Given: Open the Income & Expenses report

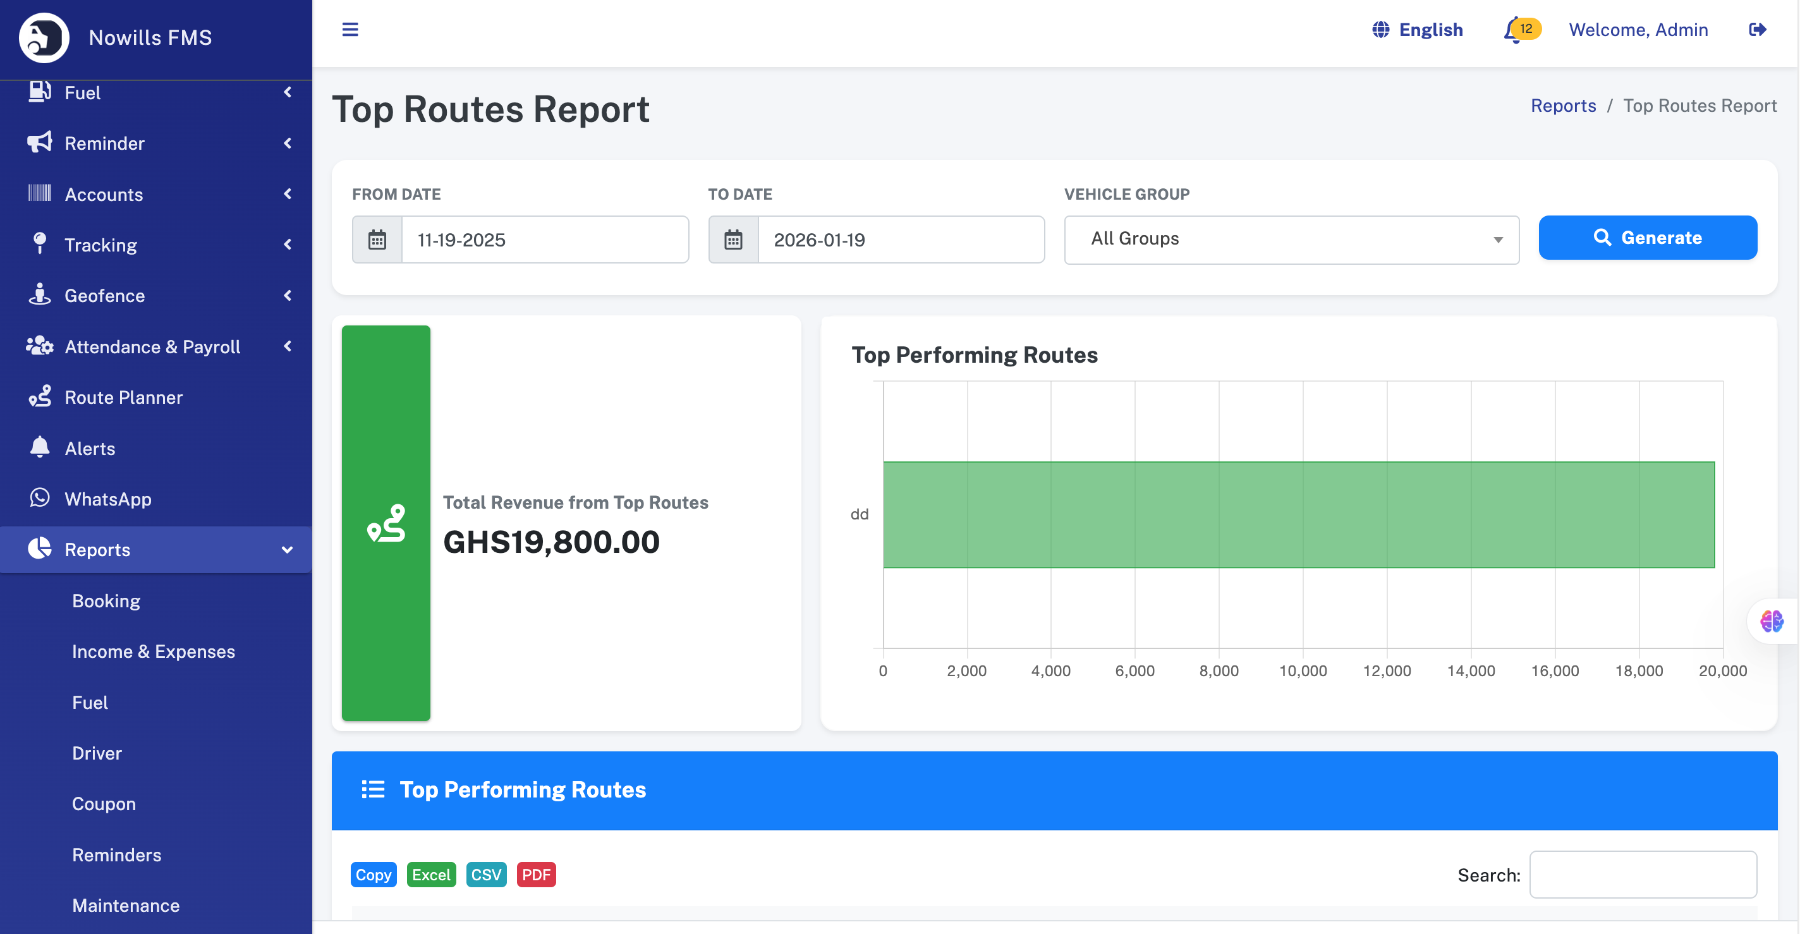Looking at the screenshot, I should (153, 651).
